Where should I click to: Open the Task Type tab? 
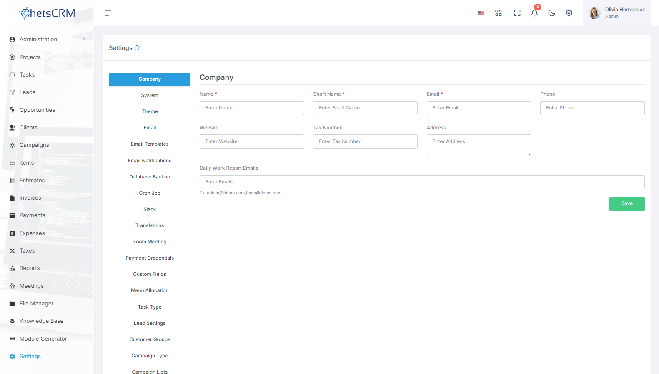tap(150, 307)
